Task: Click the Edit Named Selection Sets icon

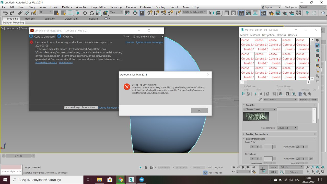Action: [178, 13]
